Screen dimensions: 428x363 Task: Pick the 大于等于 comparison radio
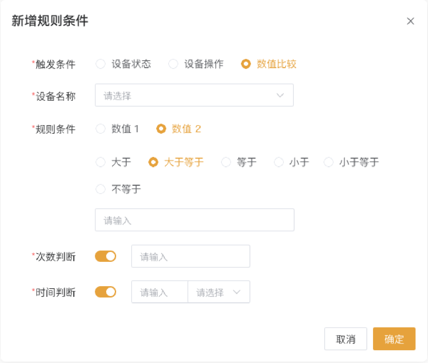pos(153,162)
